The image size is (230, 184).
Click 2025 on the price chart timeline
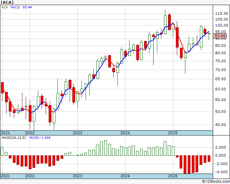click(173, 133)
